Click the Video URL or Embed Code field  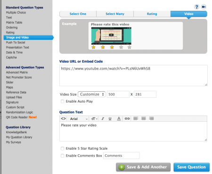[x=133, y=76]
